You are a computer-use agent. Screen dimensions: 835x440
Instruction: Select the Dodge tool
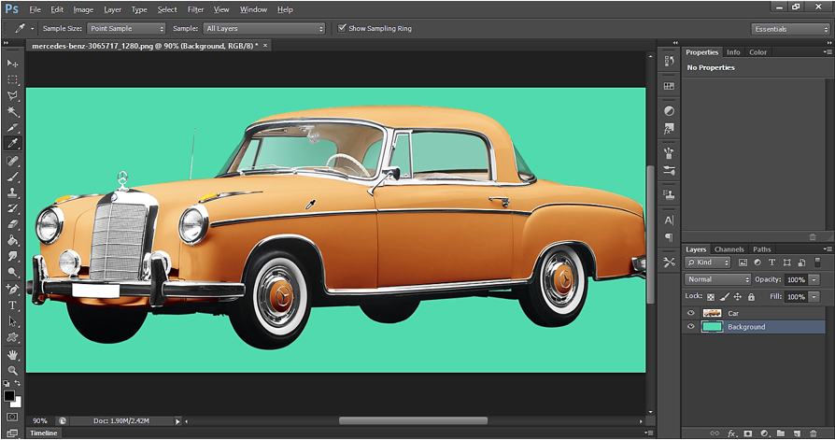[12, 272]
